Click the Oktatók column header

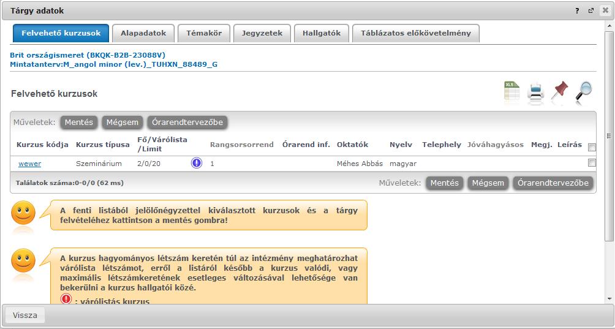click(352, 145)
